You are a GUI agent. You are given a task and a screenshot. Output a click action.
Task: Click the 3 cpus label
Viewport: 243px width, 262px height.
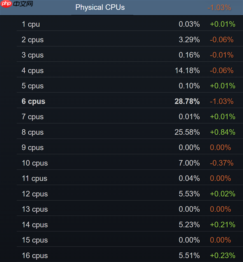click(32, 55)
